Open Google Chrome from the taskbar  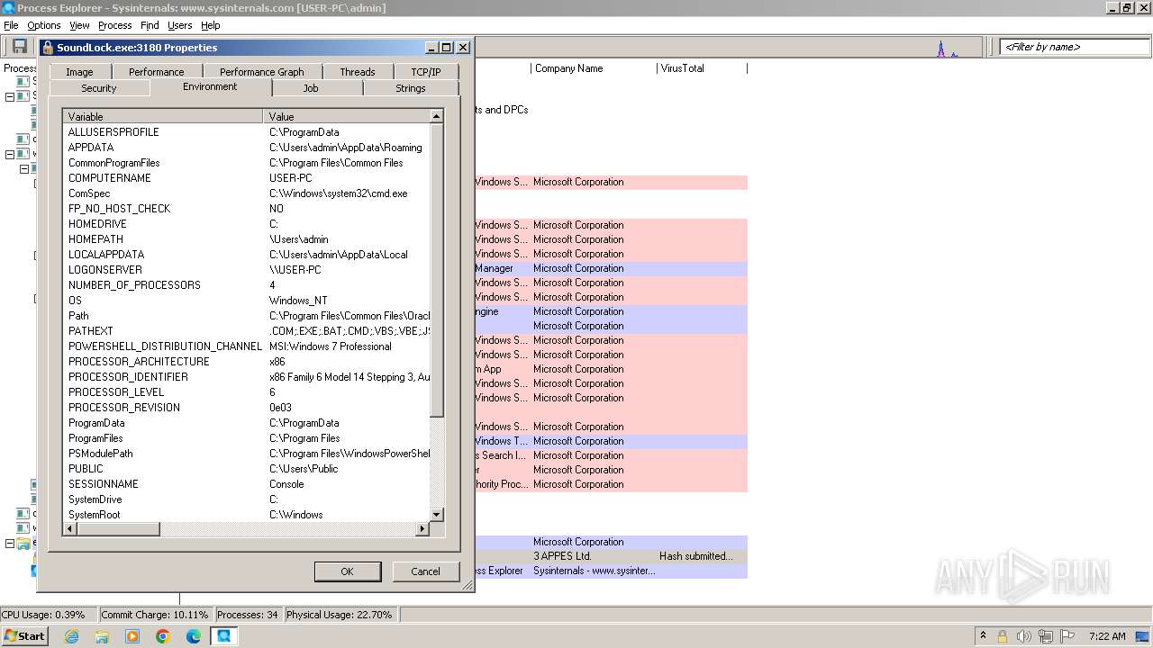point(163,636)
